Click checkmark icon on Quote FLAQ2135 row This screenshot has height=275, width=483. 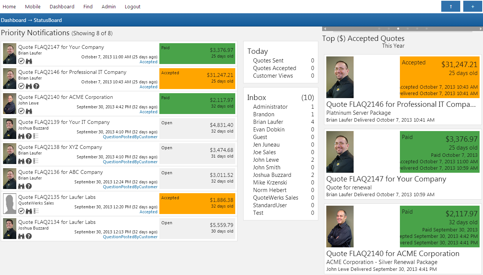(x=21, y=211)
